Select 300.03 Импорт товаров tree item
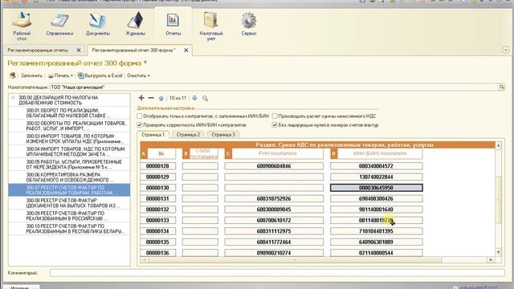This screenshot has width=514, height=289. pos(69,139)
